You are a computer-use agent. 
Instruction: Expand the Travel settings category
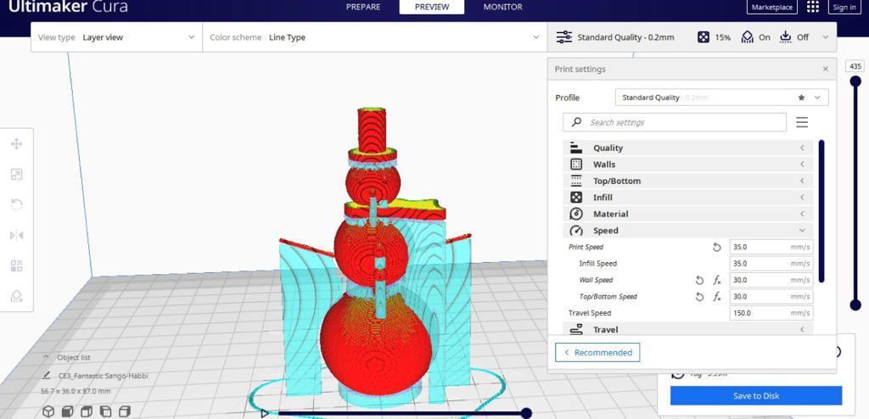[688, 330]
